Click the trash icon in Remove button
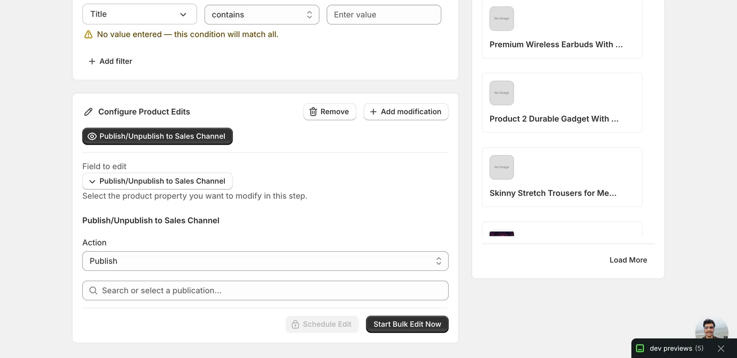 313,112
